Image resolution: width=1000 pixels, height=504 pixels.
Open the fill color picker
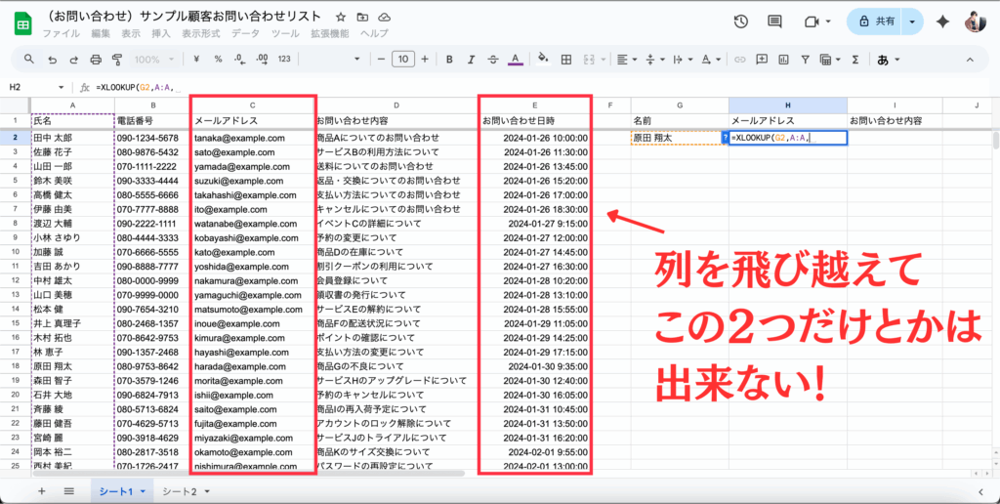543,60
